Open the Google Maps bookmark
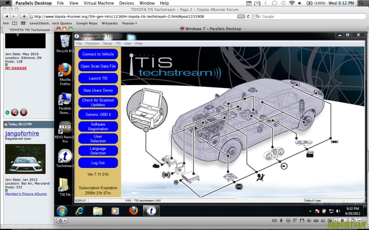Viewport: 369px width, 230px height. pyautogui.click(x=87, y=23)
